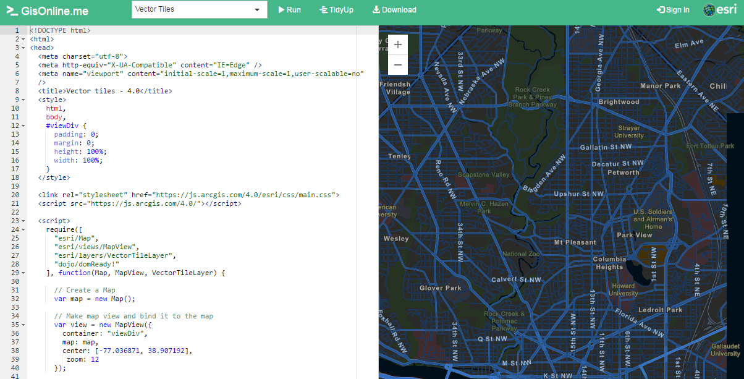Click TidyUp to format the code

[x=336, y=10]
